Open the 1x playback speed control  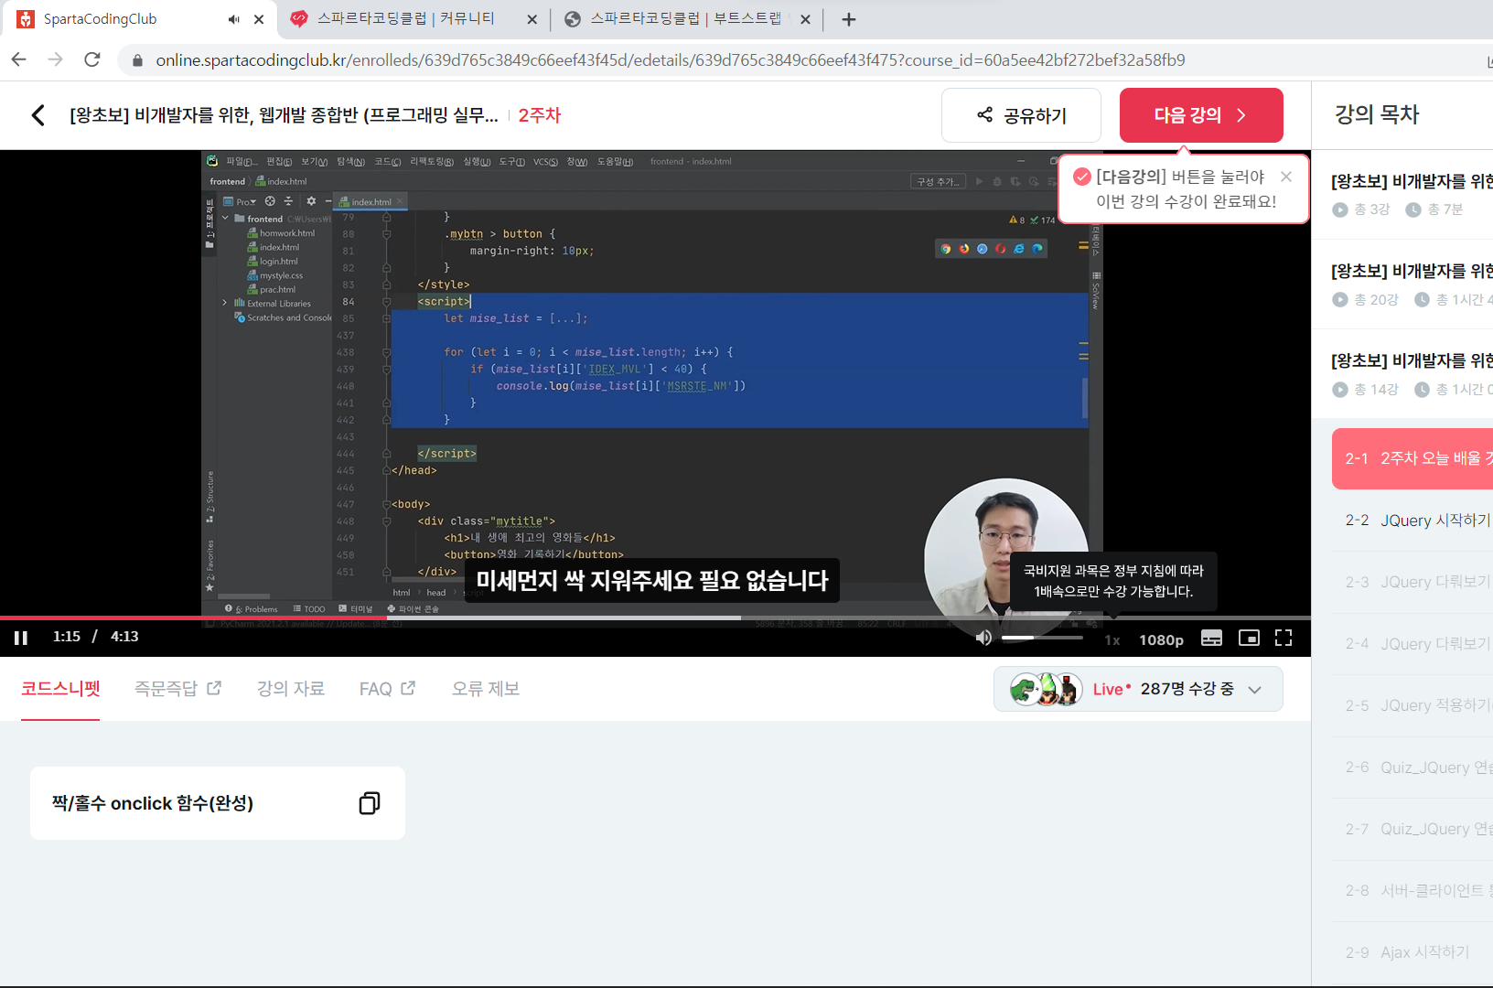(1112, 639)
